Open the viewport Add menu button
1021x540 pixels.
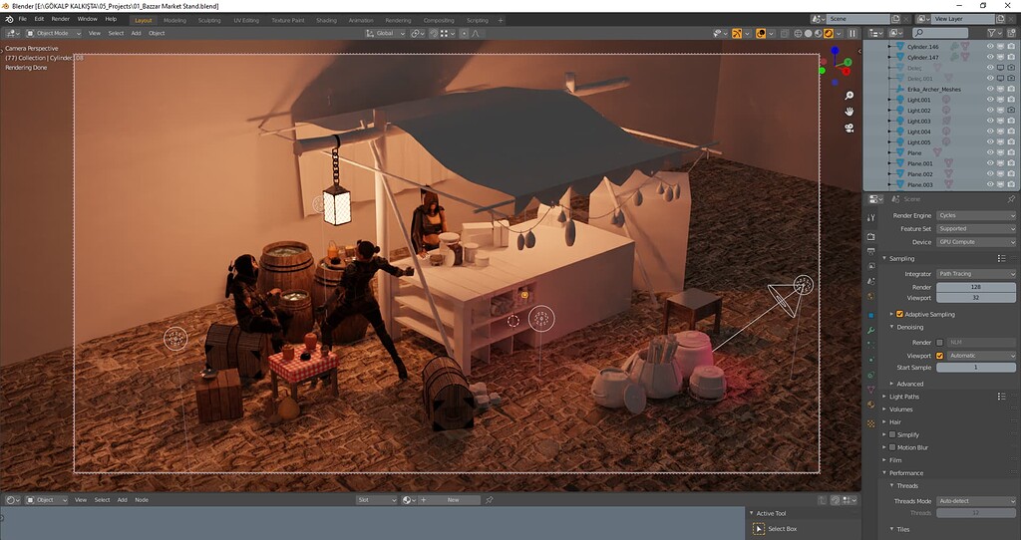[136, 33]
